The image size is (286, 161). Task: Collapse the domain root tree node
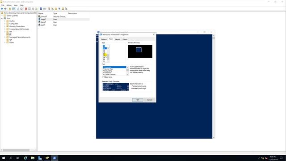2,18
